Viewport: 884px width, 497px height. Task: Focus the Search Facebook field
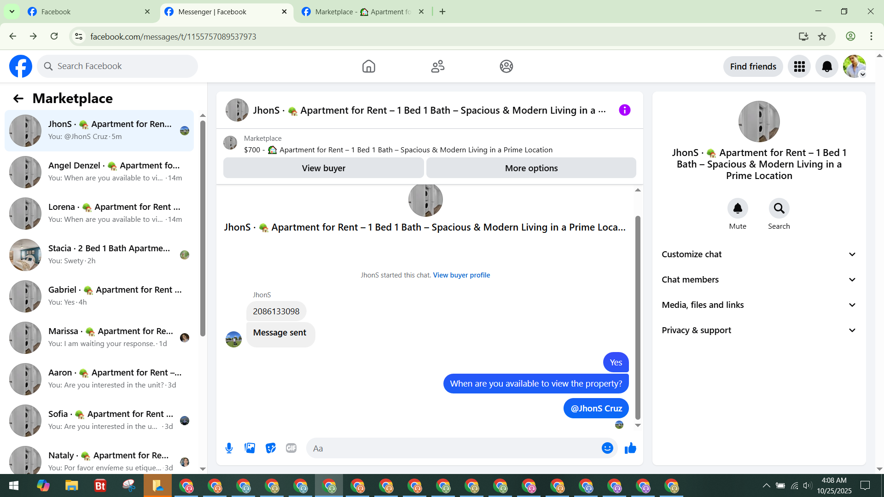[117, 66]
